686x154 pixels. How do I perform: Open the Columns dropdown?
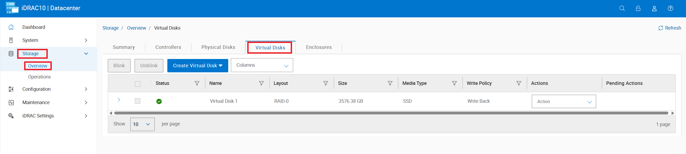point(262,65)
